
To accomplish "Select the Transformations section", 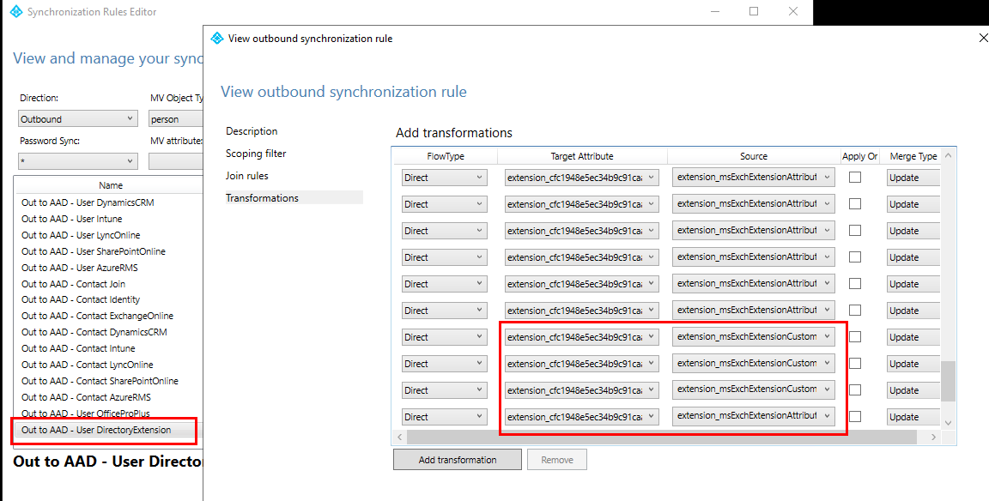I will point(294,198).
